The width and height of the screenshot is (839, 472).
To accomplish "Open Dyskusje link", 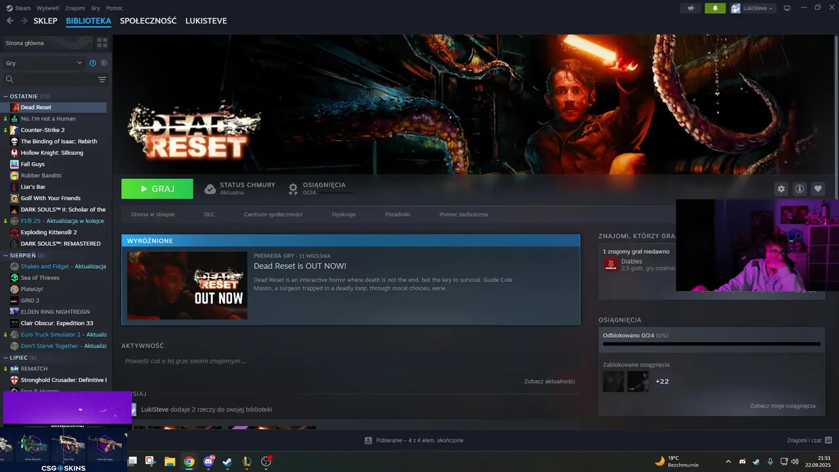I will (x=343, y=214).
